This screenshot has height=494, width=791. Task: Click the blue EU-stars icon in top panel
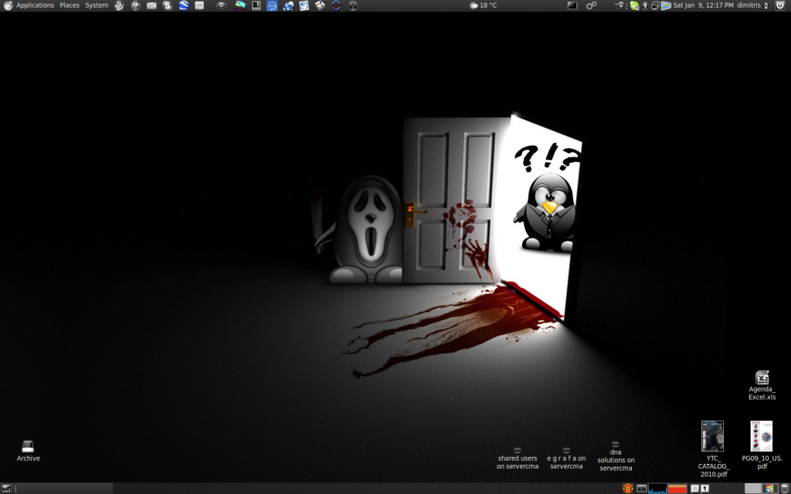272,5
